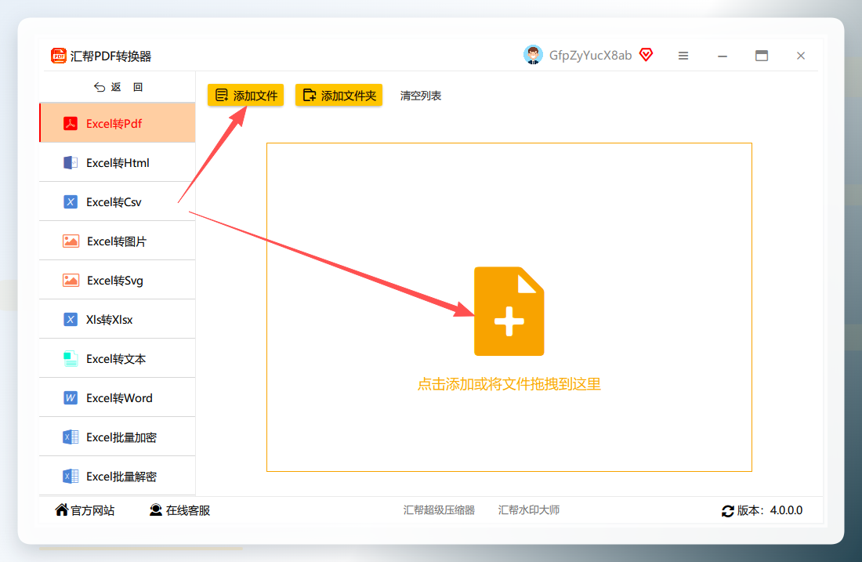
Task: Open the hamburger menu icon
Action: pyautogui.click(x=683, y=56)
